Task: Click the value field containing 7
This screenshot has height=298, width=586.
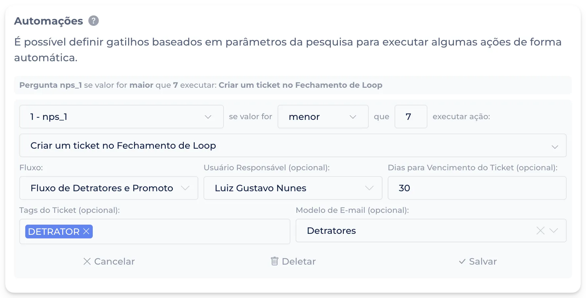Action: pos(411,117)
